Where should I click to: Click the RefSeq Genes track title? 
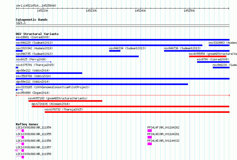[27, 124]
